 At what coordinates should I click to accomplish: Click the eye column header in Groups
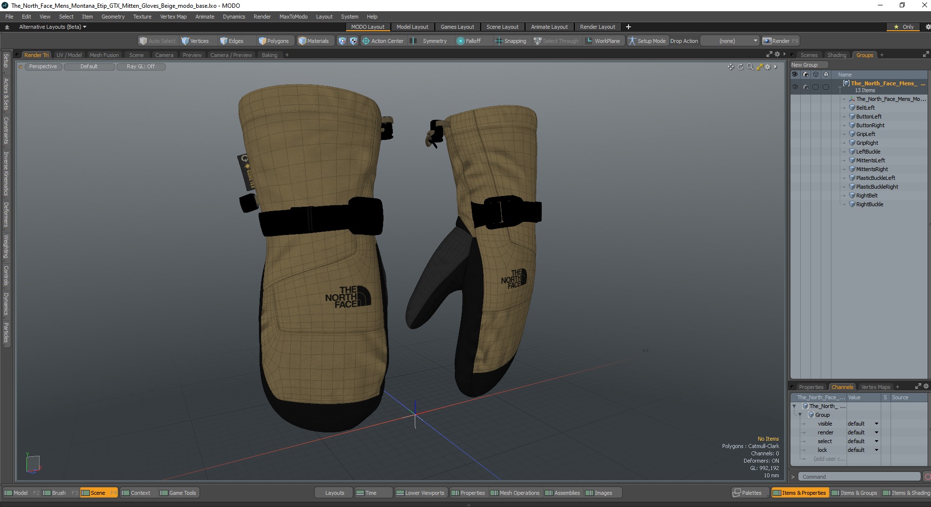795,75
